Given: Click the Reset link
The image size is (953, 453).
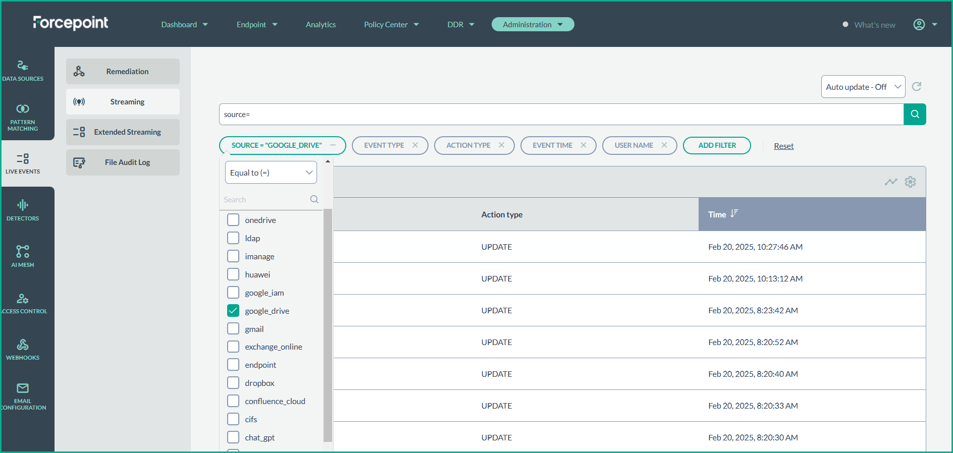Looking at the screenshot, I should pyautogui.click(x=783, y=146).
